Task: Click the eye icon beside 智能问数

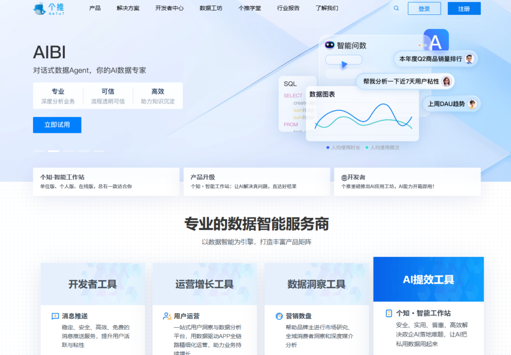Action: point(329,45)
